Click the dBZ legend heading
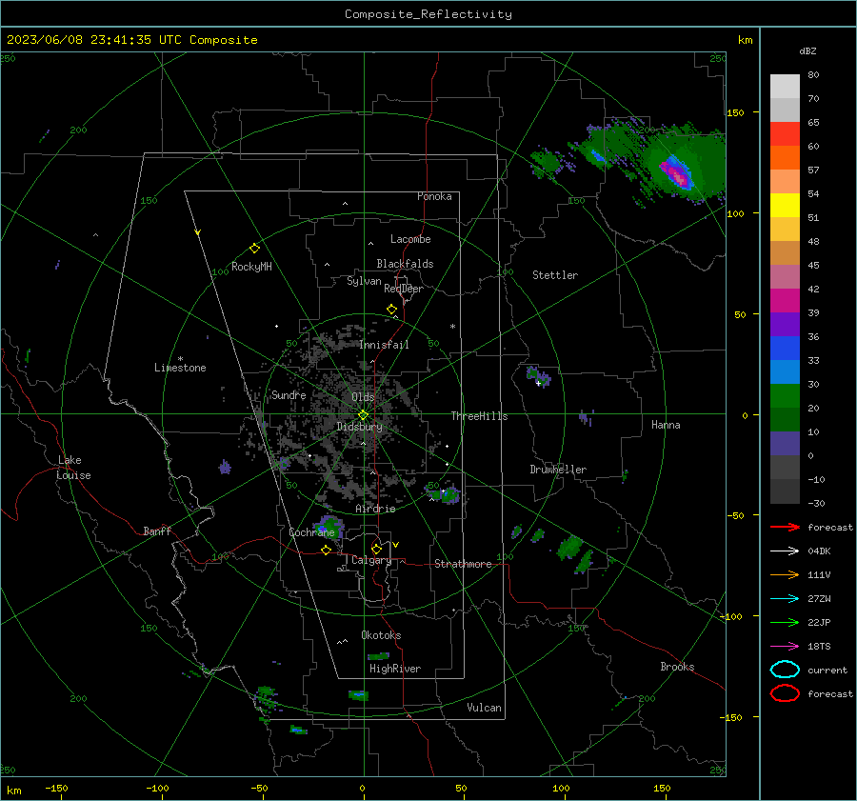The height and width of the screenshot is (801, 857). pos(807,50)
